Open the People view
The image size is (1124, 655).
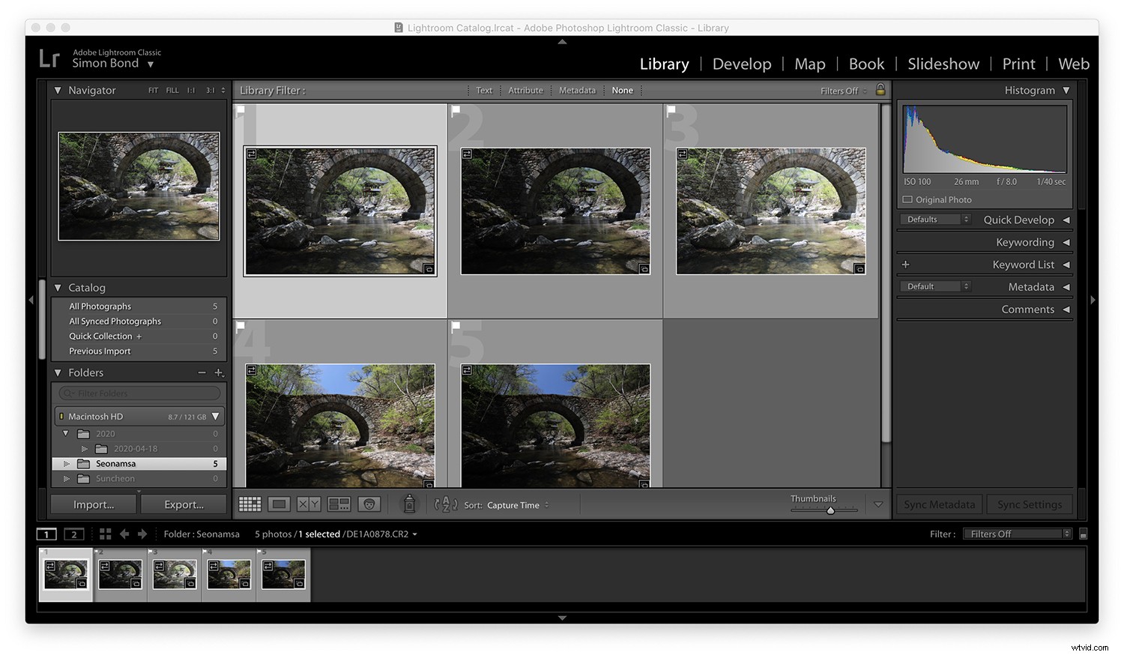(369, 504)
